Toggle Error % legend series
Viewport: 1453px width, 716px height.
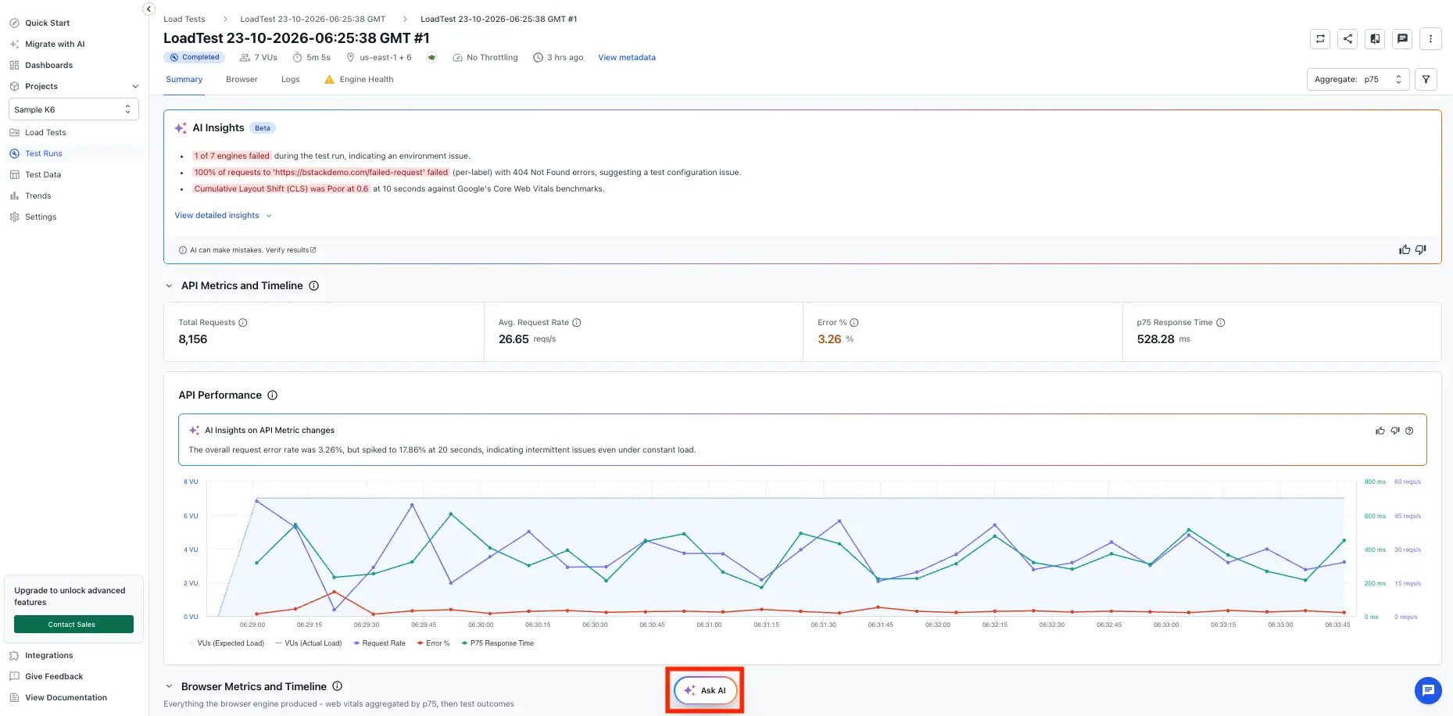click(433, 643)
